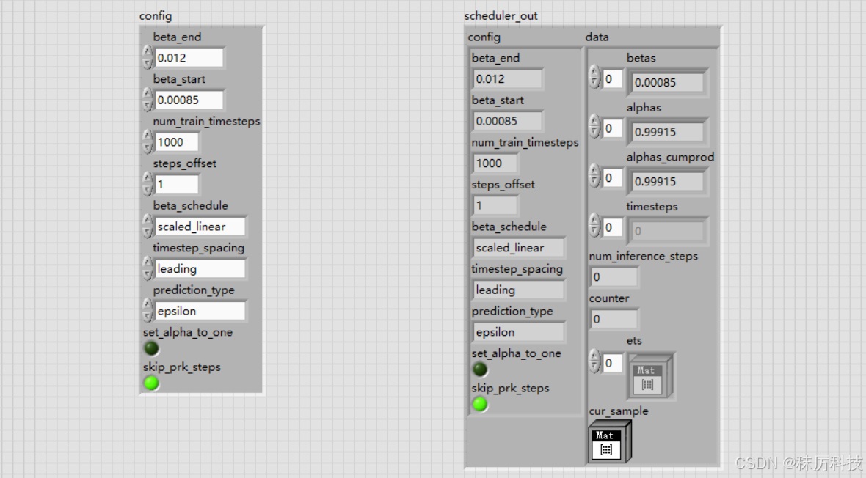This screenshot has width=866, height=478.
Task: Click beta_end stepper arrows in left config
Action: coord(148,57)
